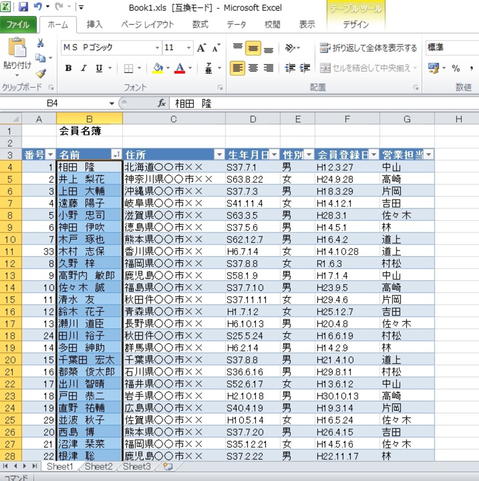Screen dimensions: 479x481
Task: Open filter dropdown for 名前 column
Action: coord(116,155)
